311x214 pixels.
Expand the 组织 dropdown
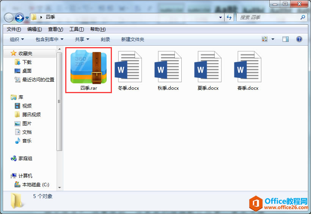[17, 40]
